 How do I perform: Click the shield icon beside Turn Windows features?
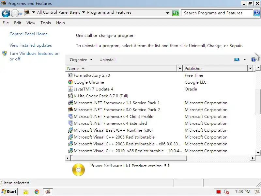[5, 53]
